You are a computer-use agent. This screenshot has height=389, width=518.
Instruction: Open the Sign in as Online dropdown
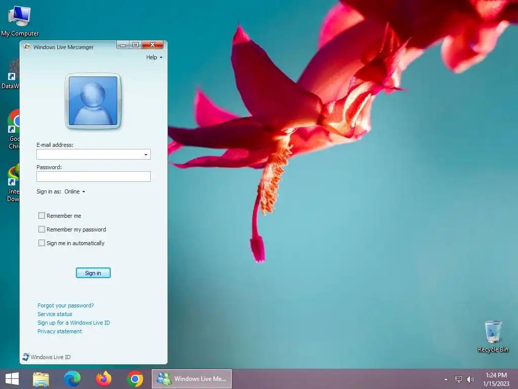coord(75,191)
